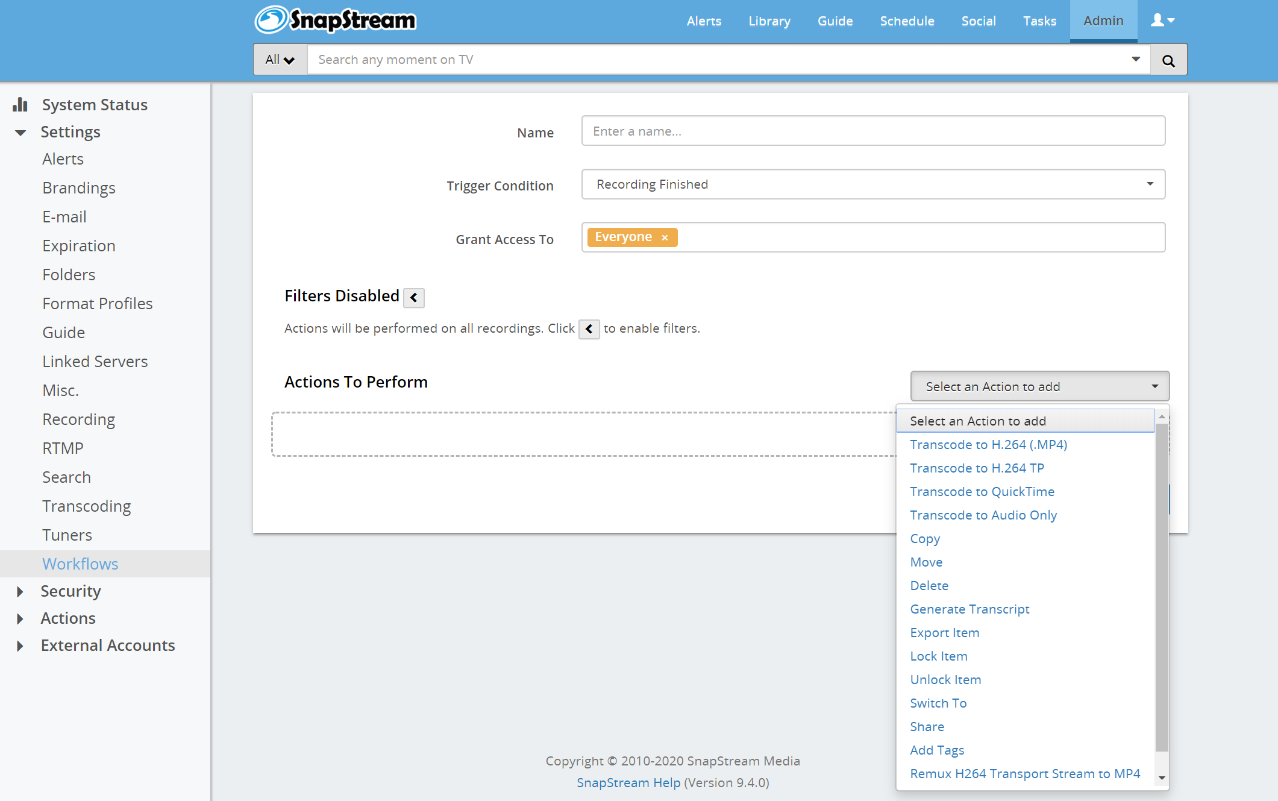This screenshot has height=801, width=1278.
Task: Expand the Security section
Action: 20,592
